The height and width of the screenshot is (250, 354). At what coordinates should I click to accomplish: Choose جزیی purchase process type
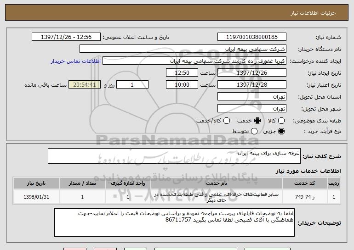pyautogui.click(x=281, y=131)
